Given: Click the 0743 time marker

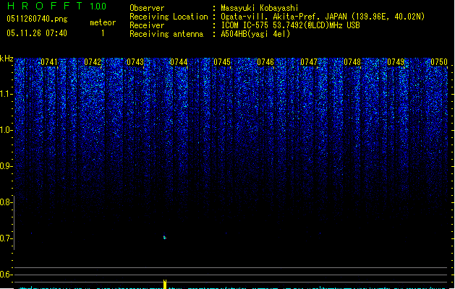Looking at the screenshot, I should pyautogui.click(x=135, y=62).
